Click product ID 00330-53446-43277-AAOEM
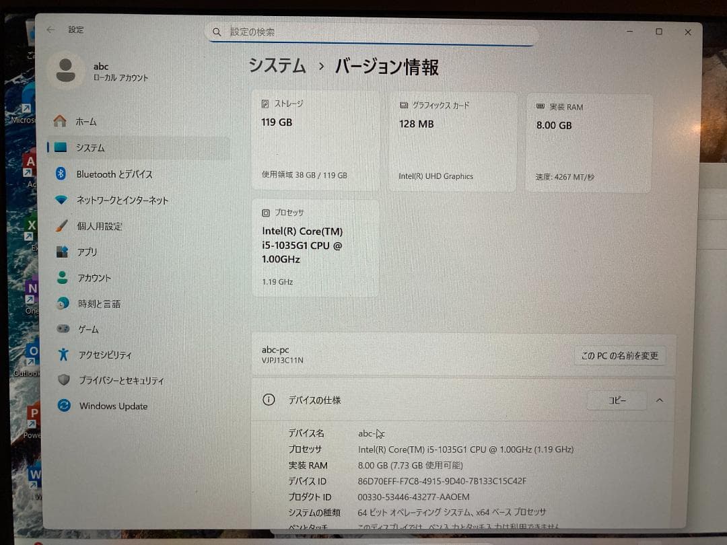The image size is (727, 545). coord(413,497)
